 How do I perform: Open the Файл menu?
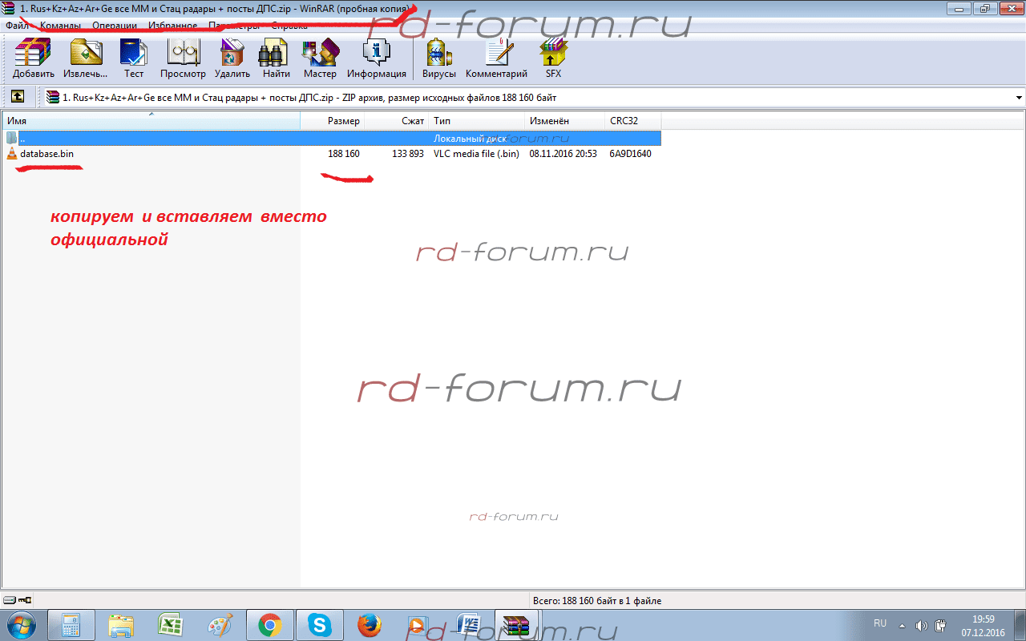click(x=17, y=26)
